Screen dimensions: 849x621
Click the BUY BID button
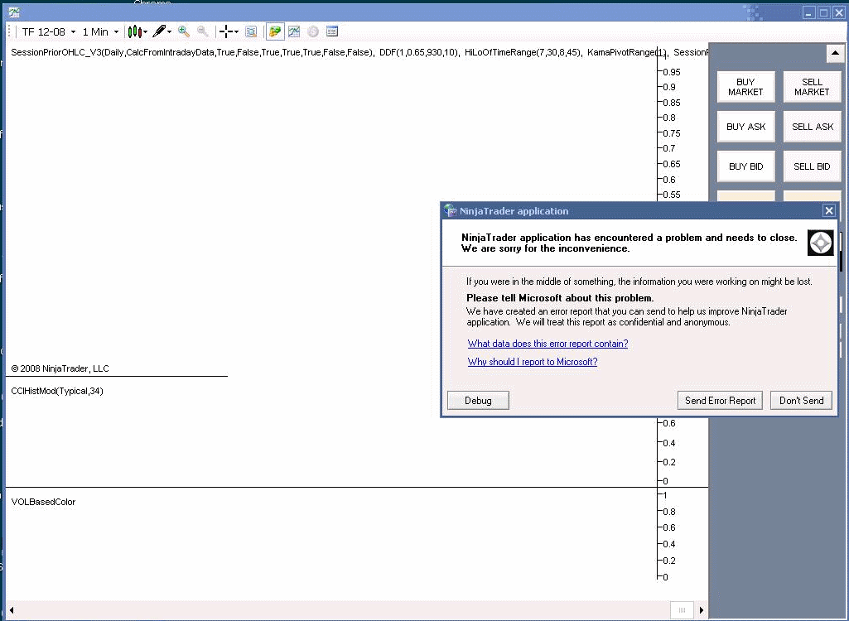coord(745,166)
